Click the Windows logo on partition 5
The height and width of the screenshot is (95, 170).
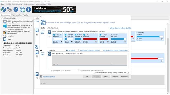[100, 35]
